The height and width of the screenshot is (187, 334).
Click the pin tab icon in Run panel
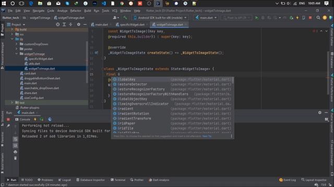point(8,126)
